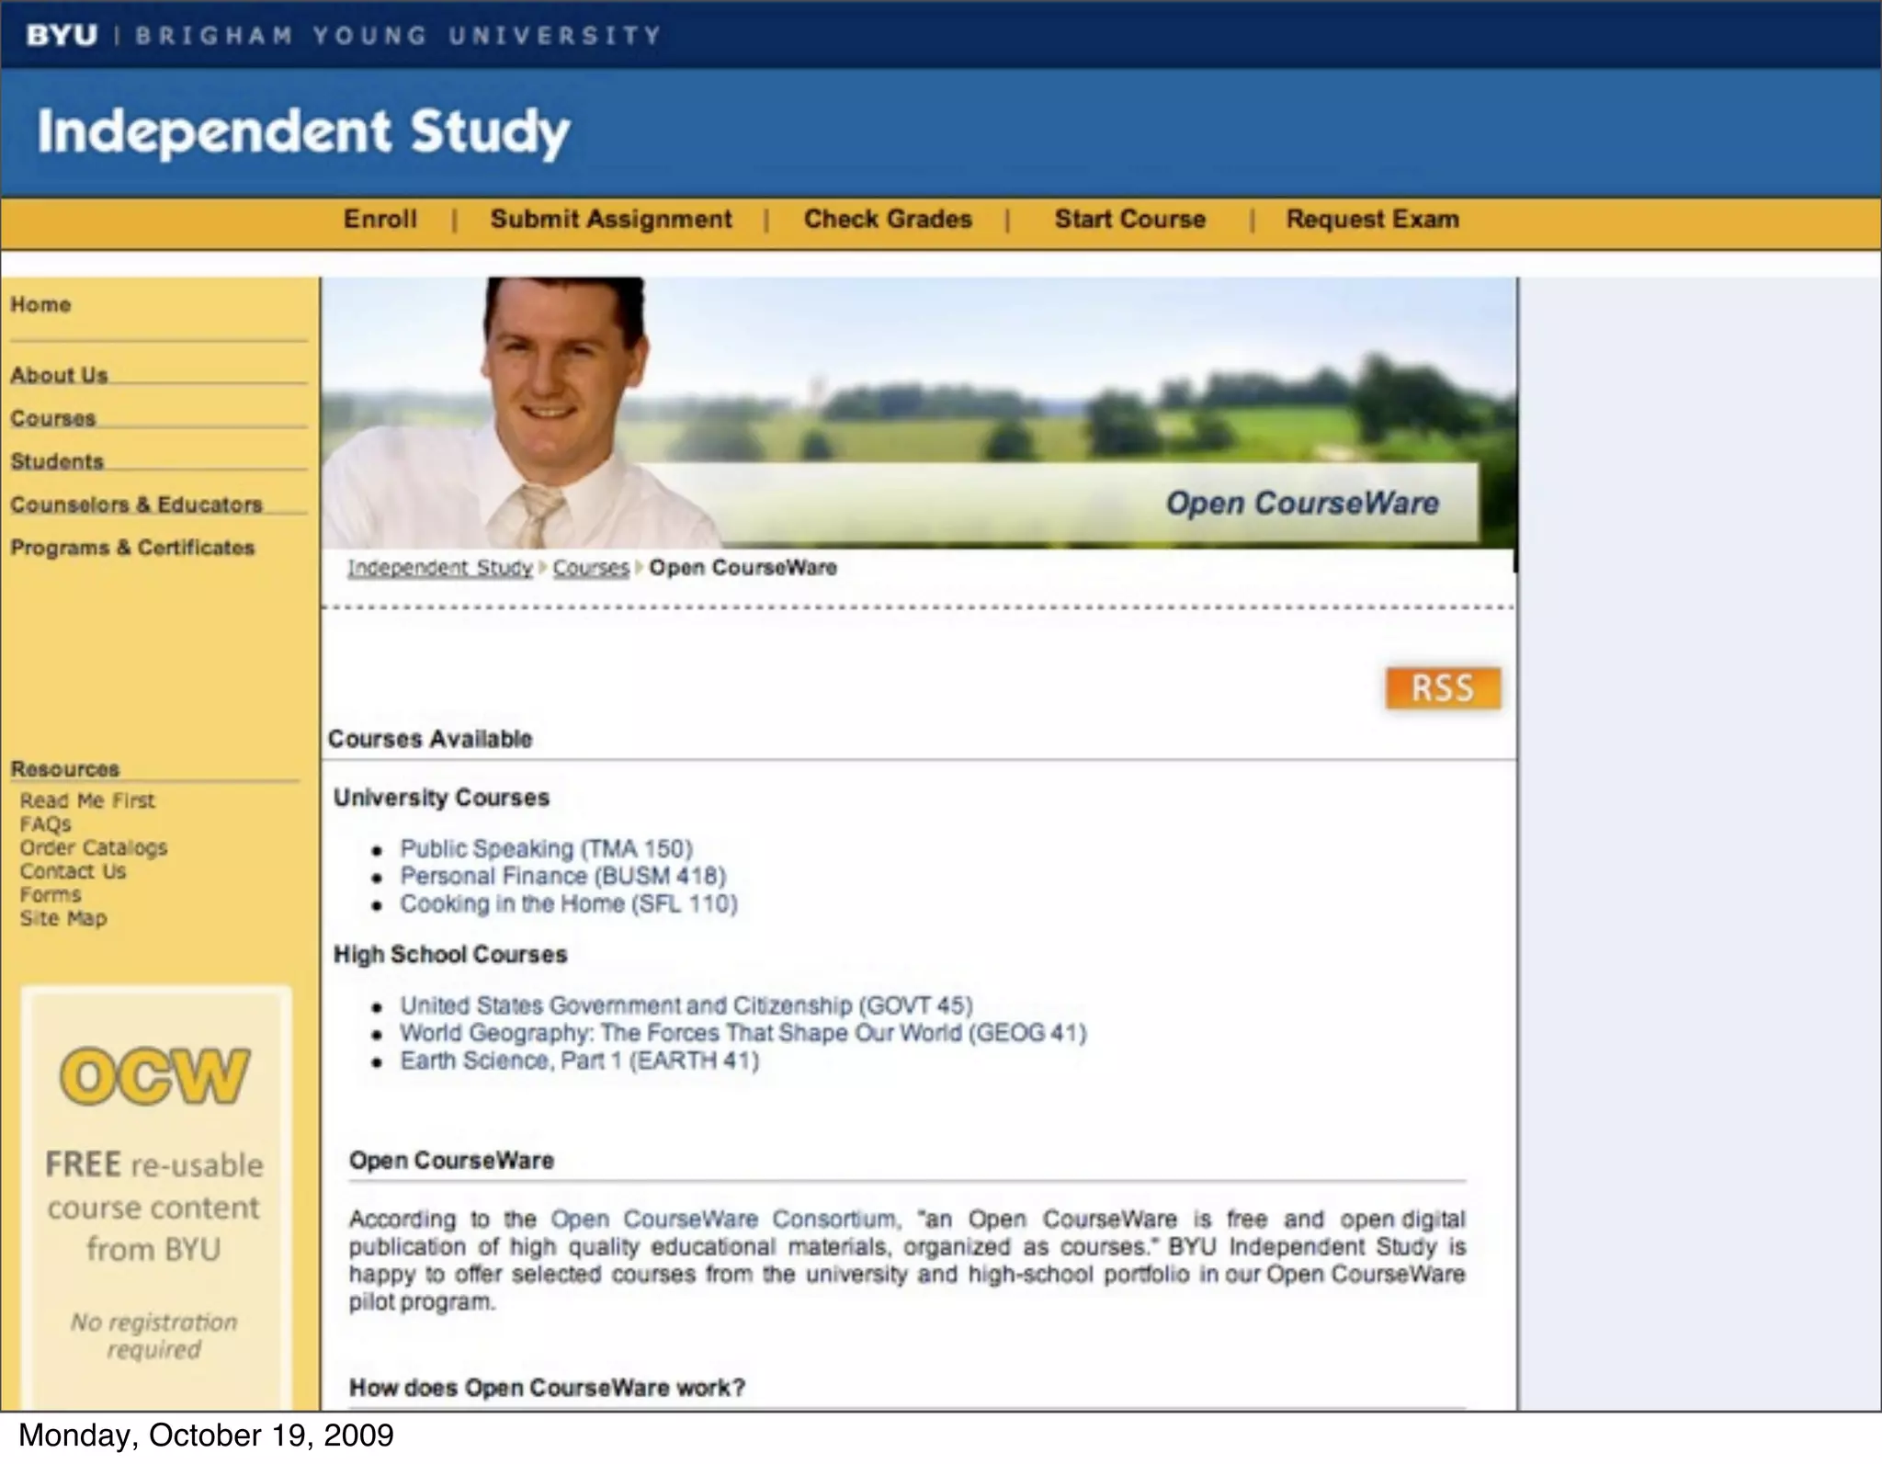Click Earth Science, Part 1 link
1882x1464 pixels.
click(x=579, y=1061)
